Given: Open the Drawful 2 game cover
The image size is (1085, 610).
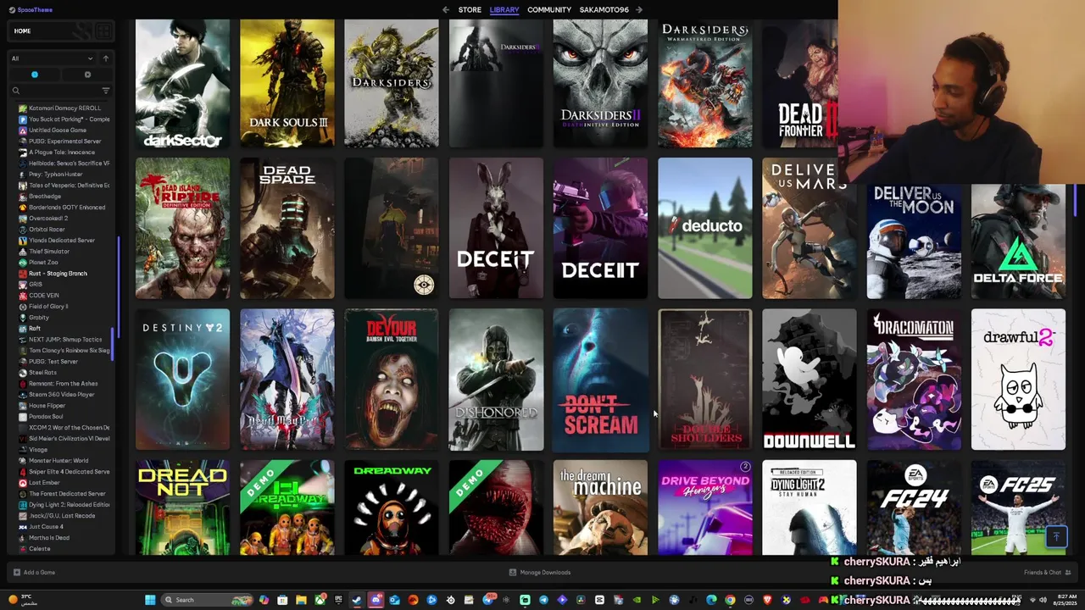Looking at the screenshot, I should (x=1018, y=380).
